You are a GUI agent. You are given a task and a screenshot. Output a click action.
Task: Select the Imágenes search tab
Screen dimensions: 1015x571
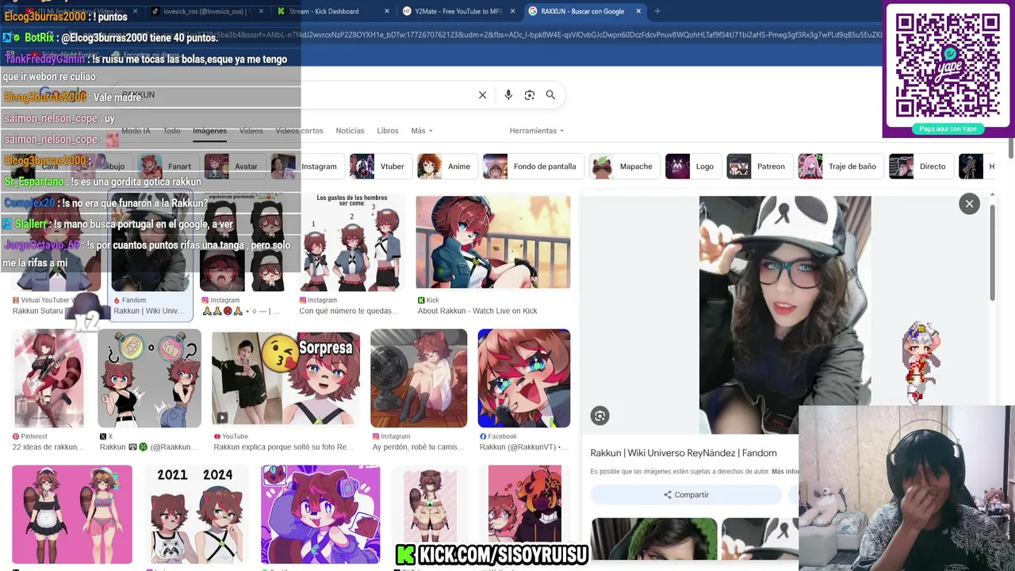[x=209, y=131]
